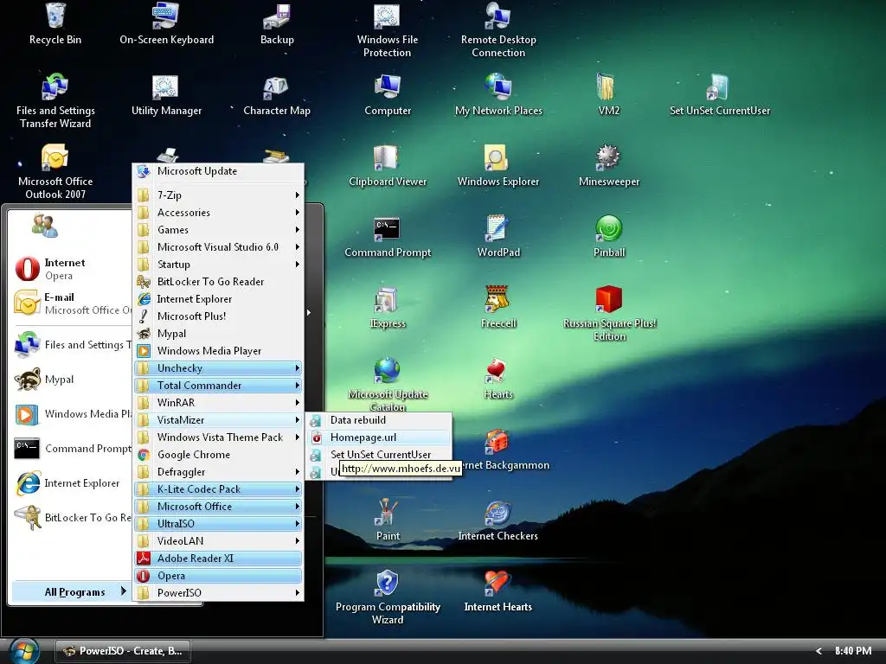Expand the WinRAR program folder
The image size is (886, 664).
click(x=218, y=403)
